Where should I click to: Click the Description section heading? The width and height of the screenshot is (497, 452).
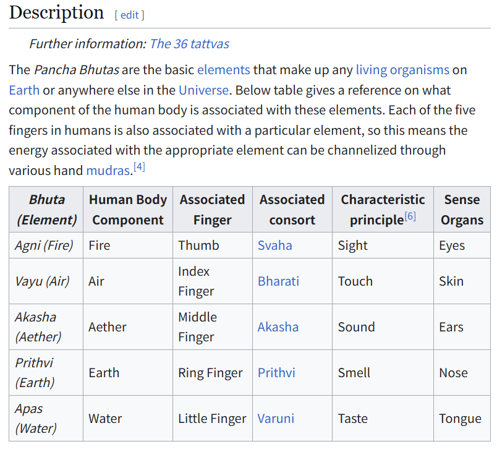click(57, 12)
